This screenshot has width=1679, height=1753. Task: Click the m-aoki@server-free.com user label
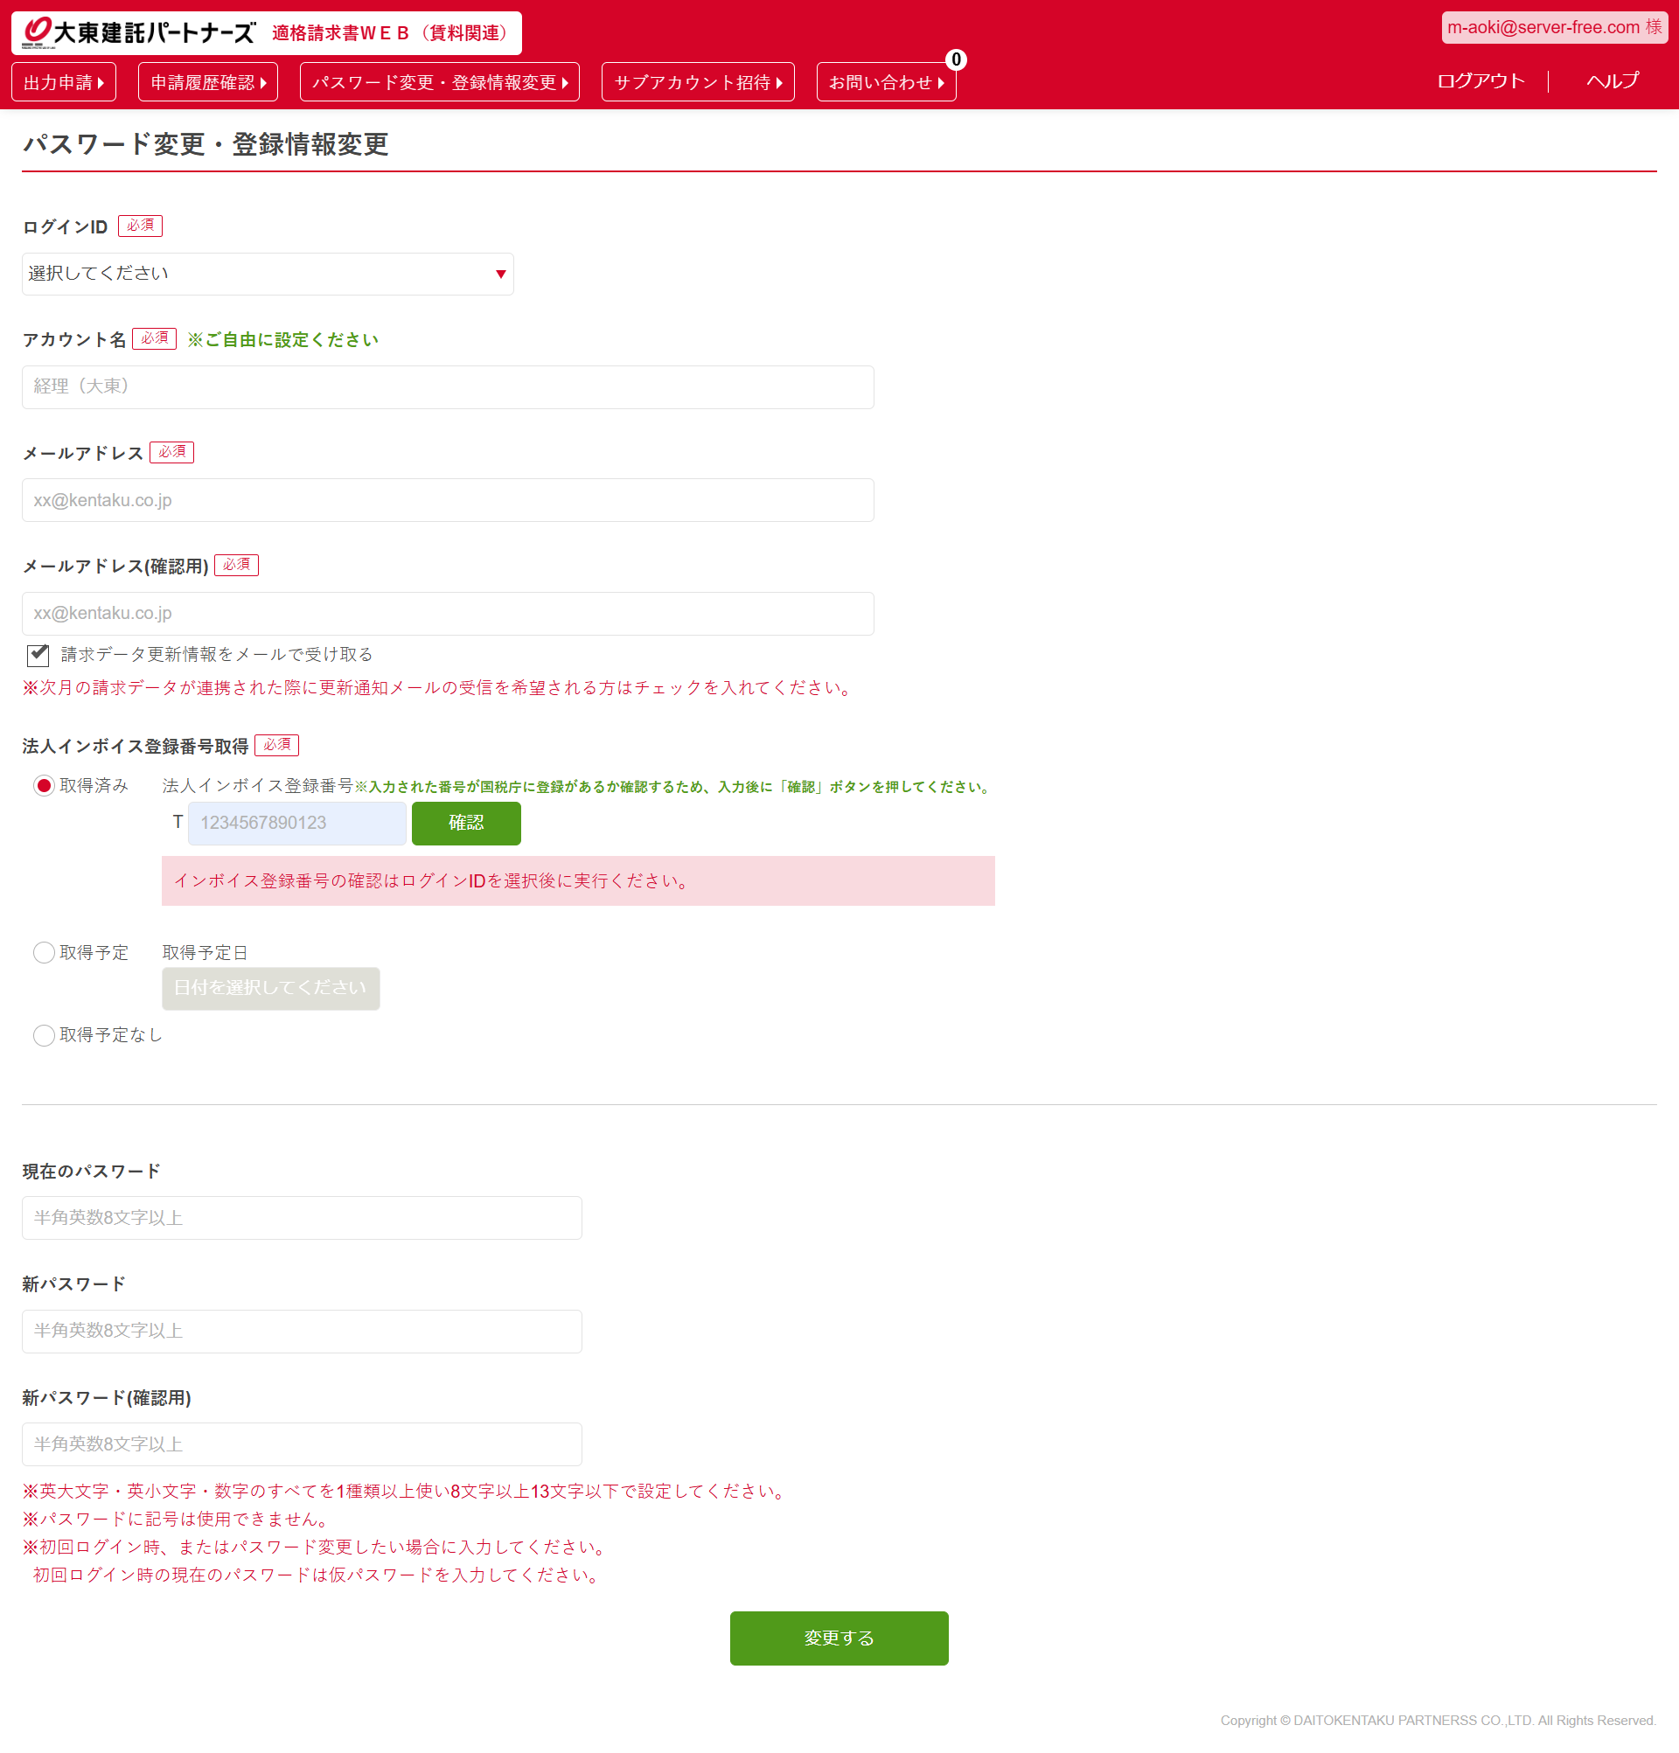tap(1554, 28)
